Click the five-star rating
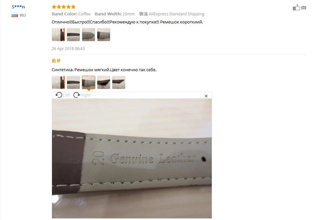 (x=63, y=7)
